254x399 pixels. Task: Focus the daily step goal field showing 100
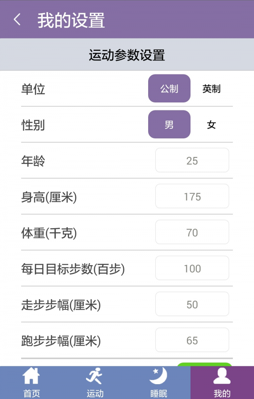pos(192,268)
